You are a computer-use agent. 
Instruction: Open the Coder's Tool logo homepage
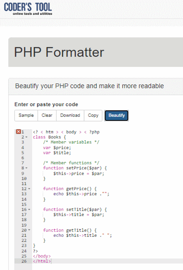pyautogui.click(x=28, y=9)
